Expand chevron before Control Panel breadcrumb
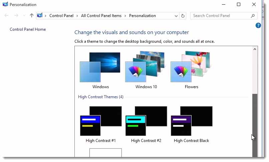Image resolution: width=269 pixels, height=162 pixels. pos(45,16)
